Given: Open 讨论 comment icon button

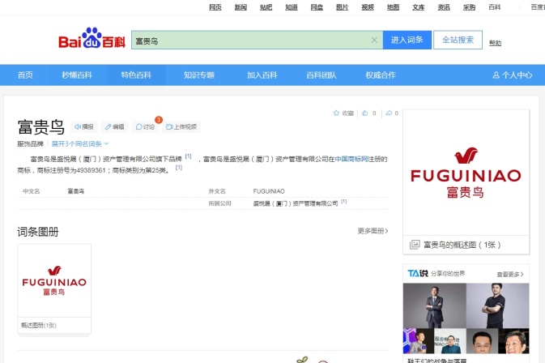Looking at the screenshot, I should (x=145, y=127).
